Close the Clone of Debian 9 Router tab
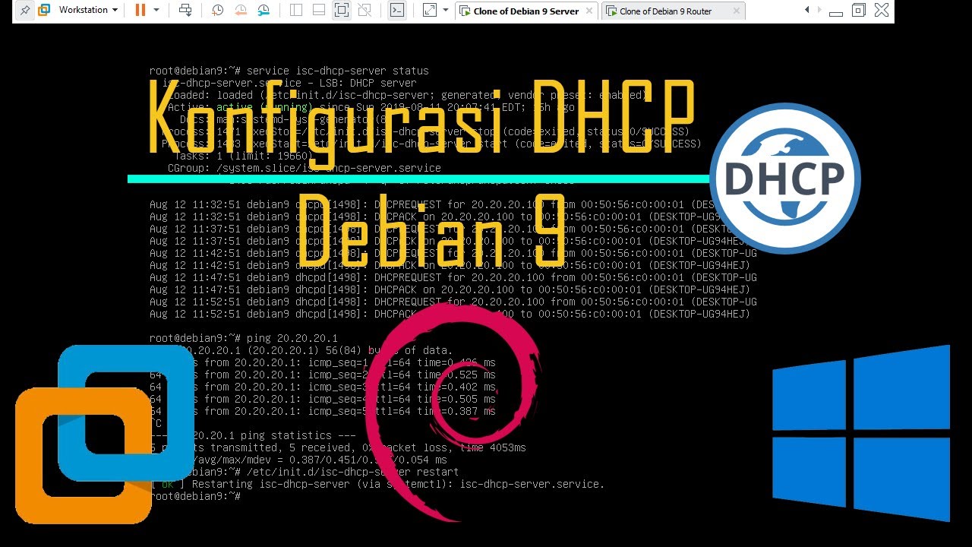Screen dimensions: 972x547 pyautogui.click(x=736, y=11)
